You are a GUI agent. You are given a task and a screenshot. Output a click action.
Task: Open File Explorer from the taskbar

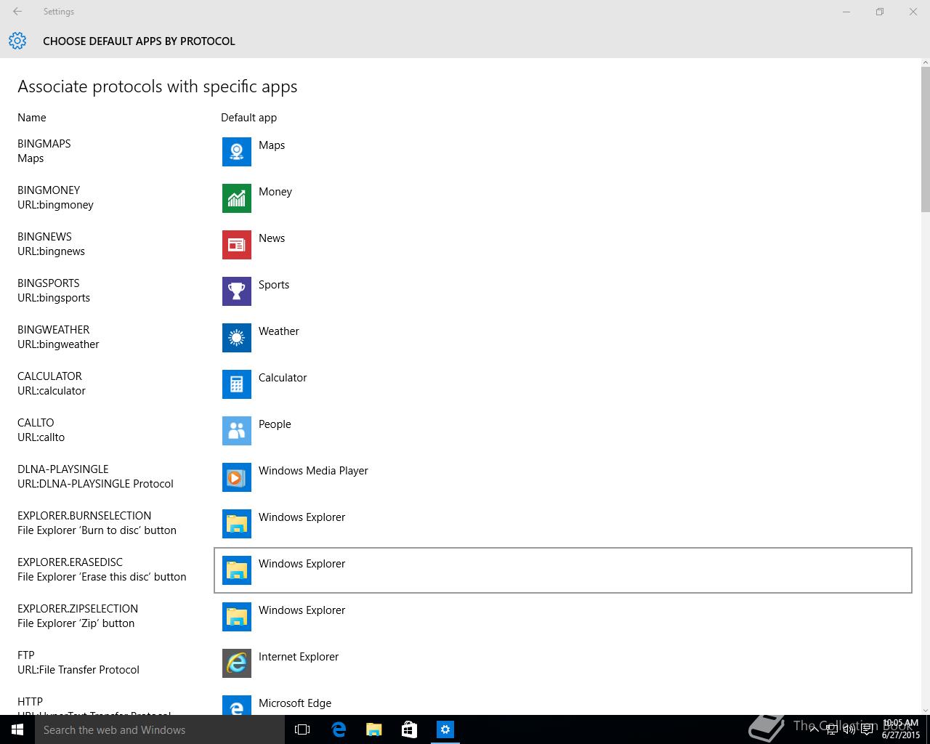tap(374, 729)
